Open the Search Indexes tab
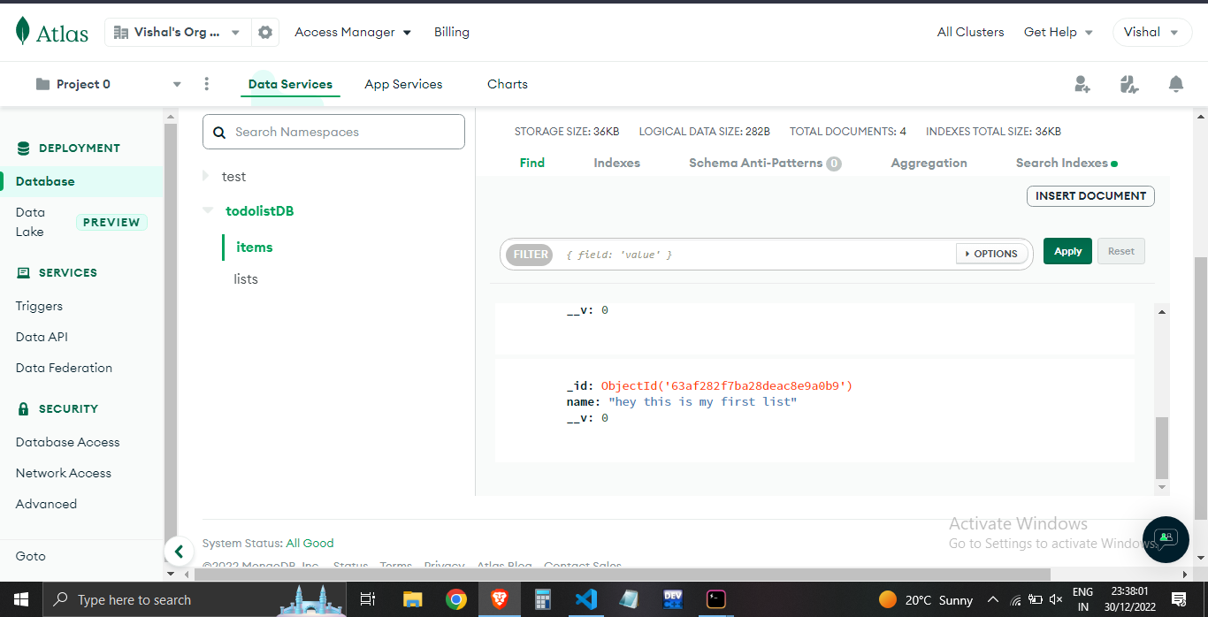The height and width of the screenshot is (617, 1208). click(1067, 163)
